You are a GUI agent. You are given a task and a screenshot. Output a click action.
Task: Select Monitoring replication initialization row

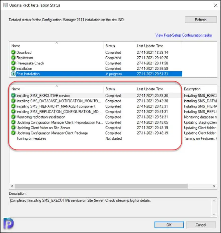click(x=113, y=117)
